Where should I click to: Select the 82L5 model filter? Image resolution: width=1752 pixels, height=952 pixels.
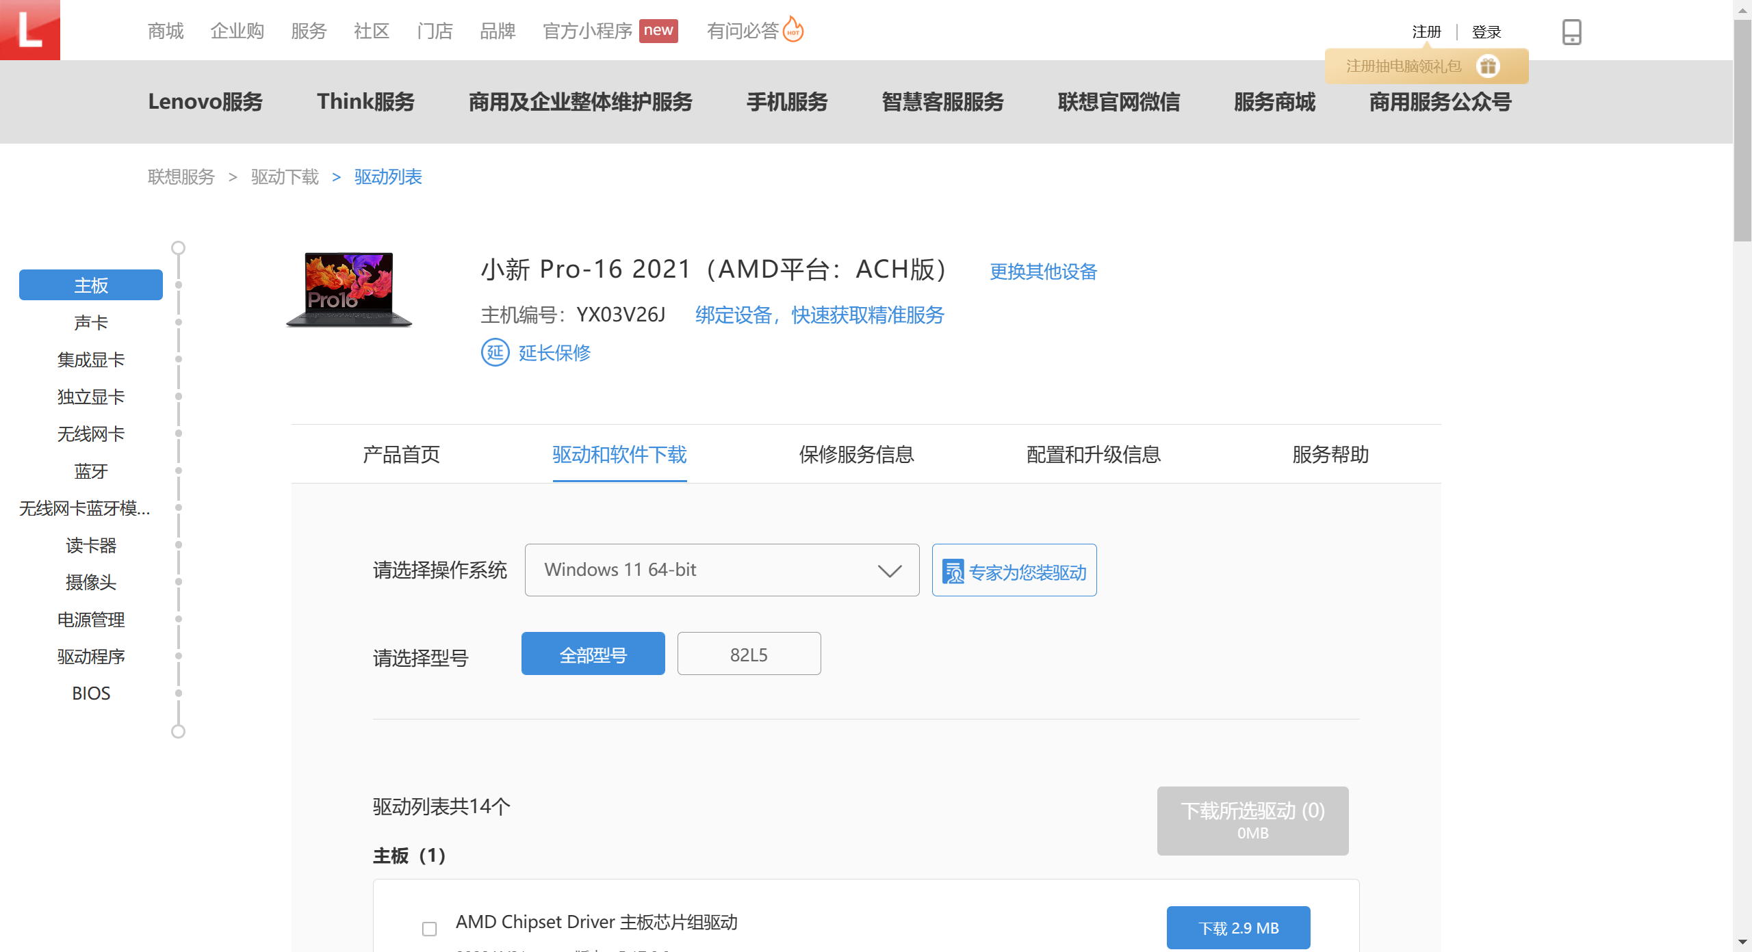pyautogui.click(x=749, y=654)
